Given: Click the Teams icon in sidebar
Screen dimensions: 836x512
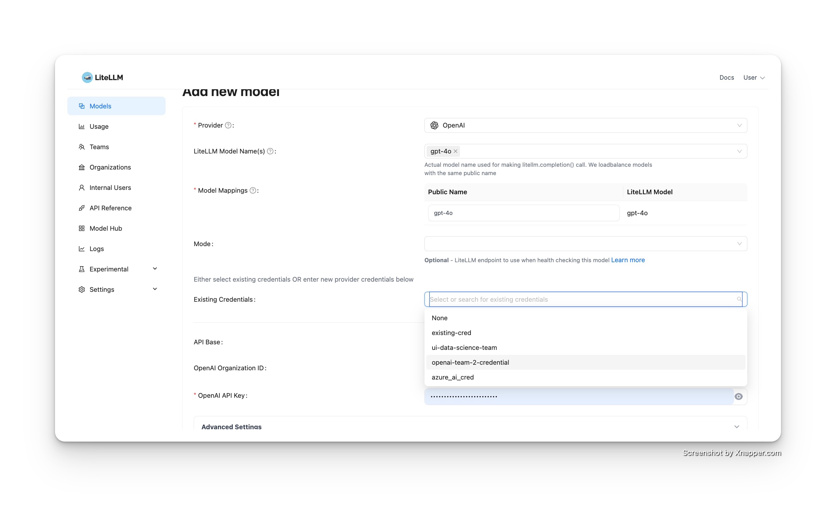Looking at the screenshot, I should (82, 147).
